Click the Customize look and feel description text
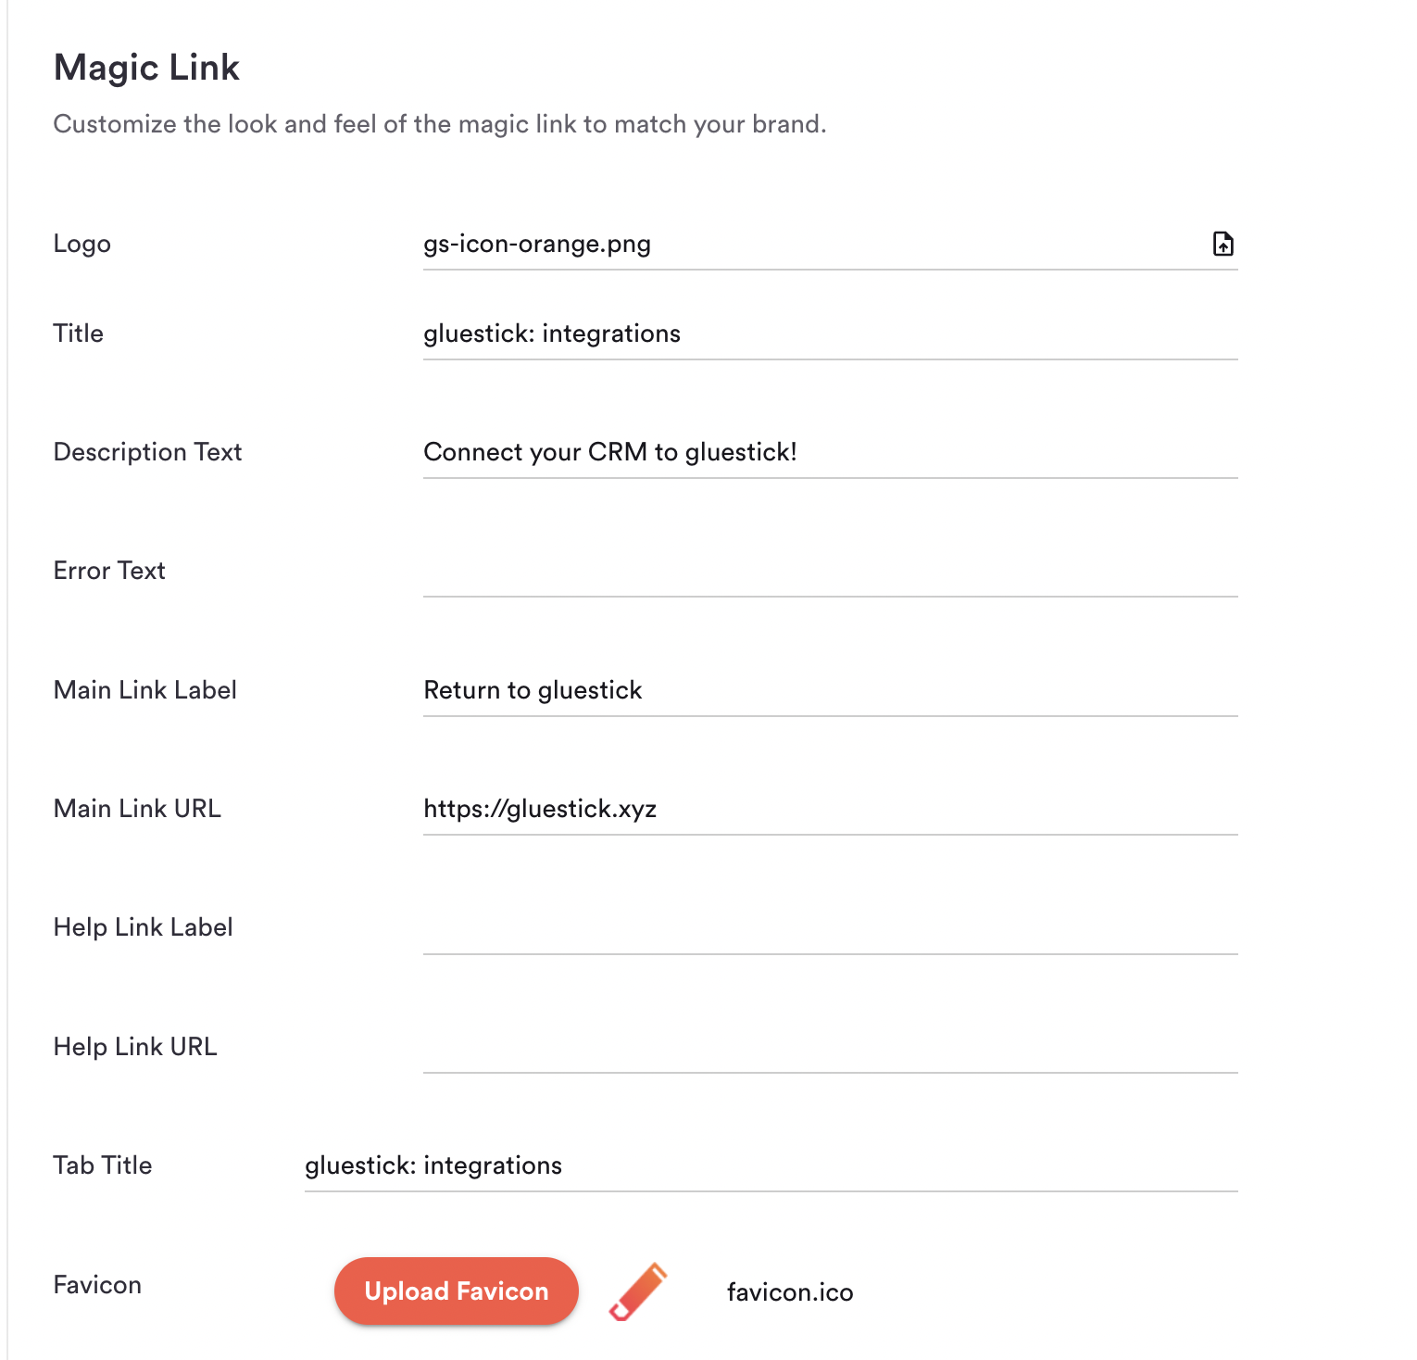This screenshot has height=1360, width=1417. pos(440,124)
